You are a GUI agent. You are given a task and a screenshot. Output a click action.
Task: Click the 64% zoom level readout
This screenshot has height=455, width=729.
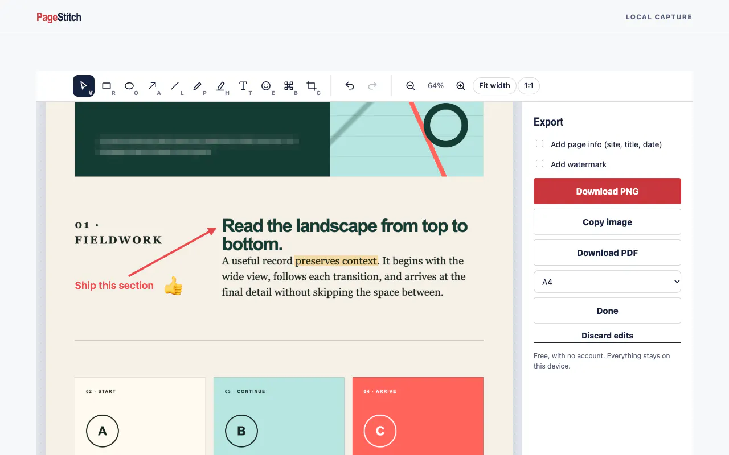[x=436, y=86]
